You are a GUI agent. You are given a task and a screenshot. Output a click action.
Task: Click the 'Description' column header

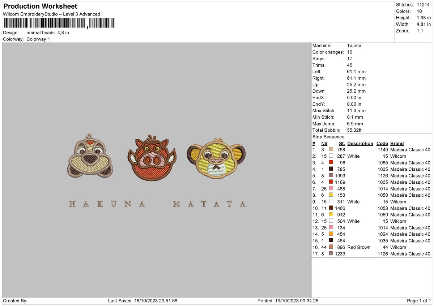[x=360, y=143]
